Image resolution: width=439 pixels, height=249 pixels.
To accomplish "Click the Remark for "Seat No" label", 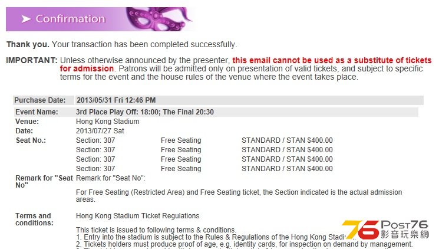I will pyautogui.click(x=44, y=181).
